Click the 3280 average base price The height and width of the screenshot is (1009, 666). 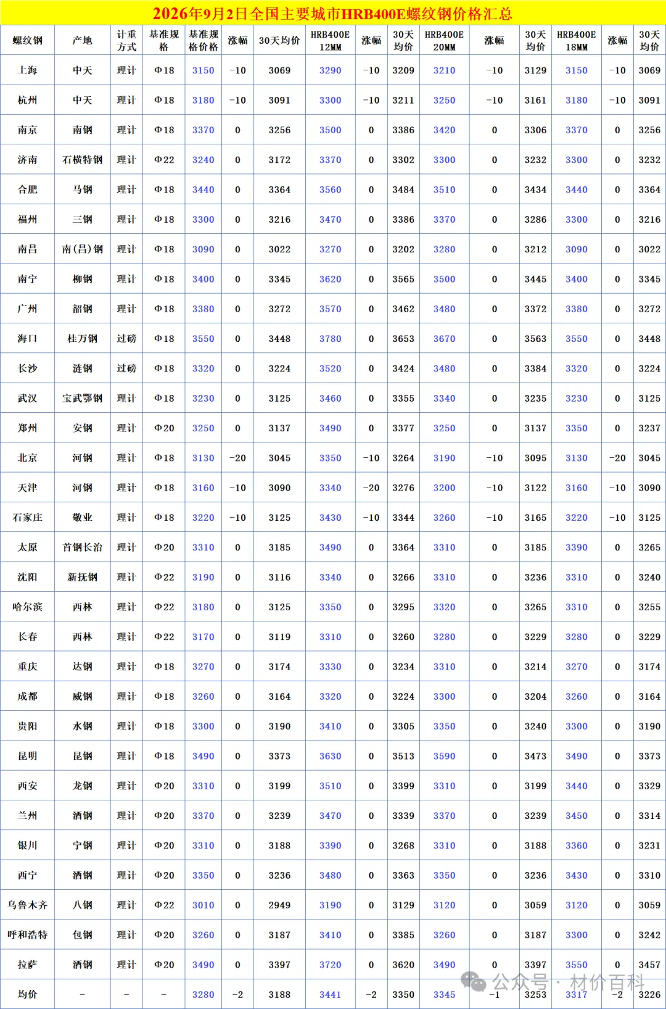coord(203,994)
